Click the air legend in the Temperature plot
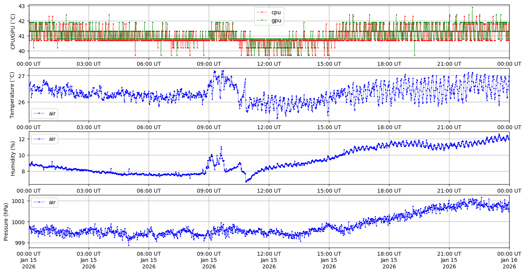525x273 pixels. pyautogui.click(x=45, y=113)
